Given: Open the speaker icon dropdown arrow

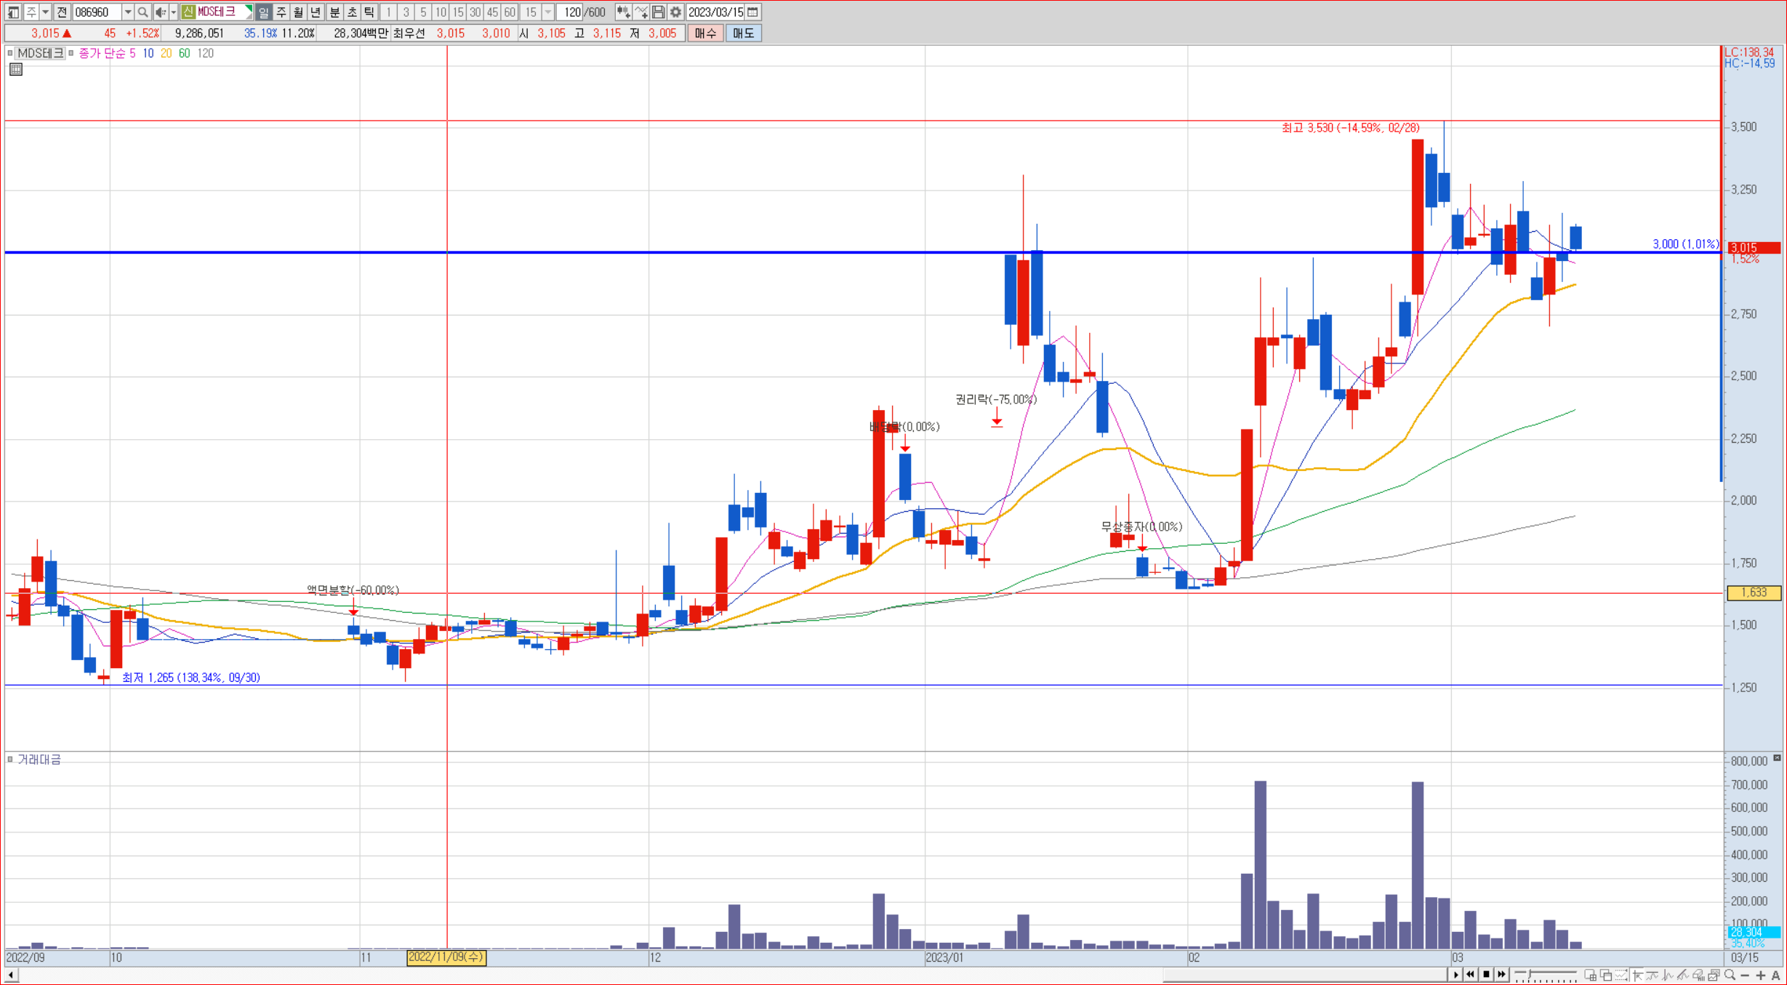Looking at the screenshot, I should pyautogui.click(x=173, y=12).
